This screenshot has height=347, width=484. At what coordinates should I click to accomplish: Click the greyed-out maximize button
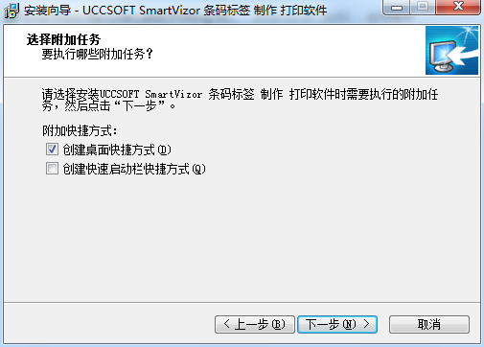(423, 7)
